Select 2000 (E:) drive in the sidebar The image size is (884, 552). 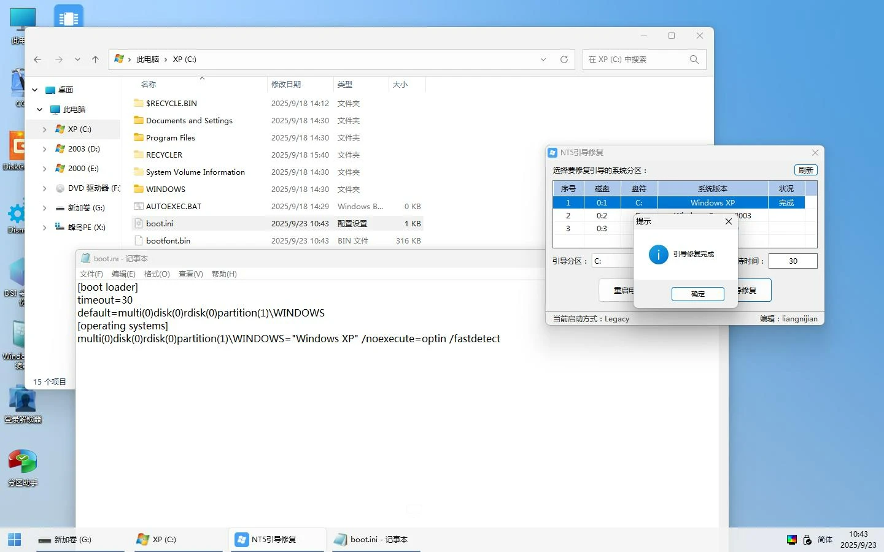[83, 169]
